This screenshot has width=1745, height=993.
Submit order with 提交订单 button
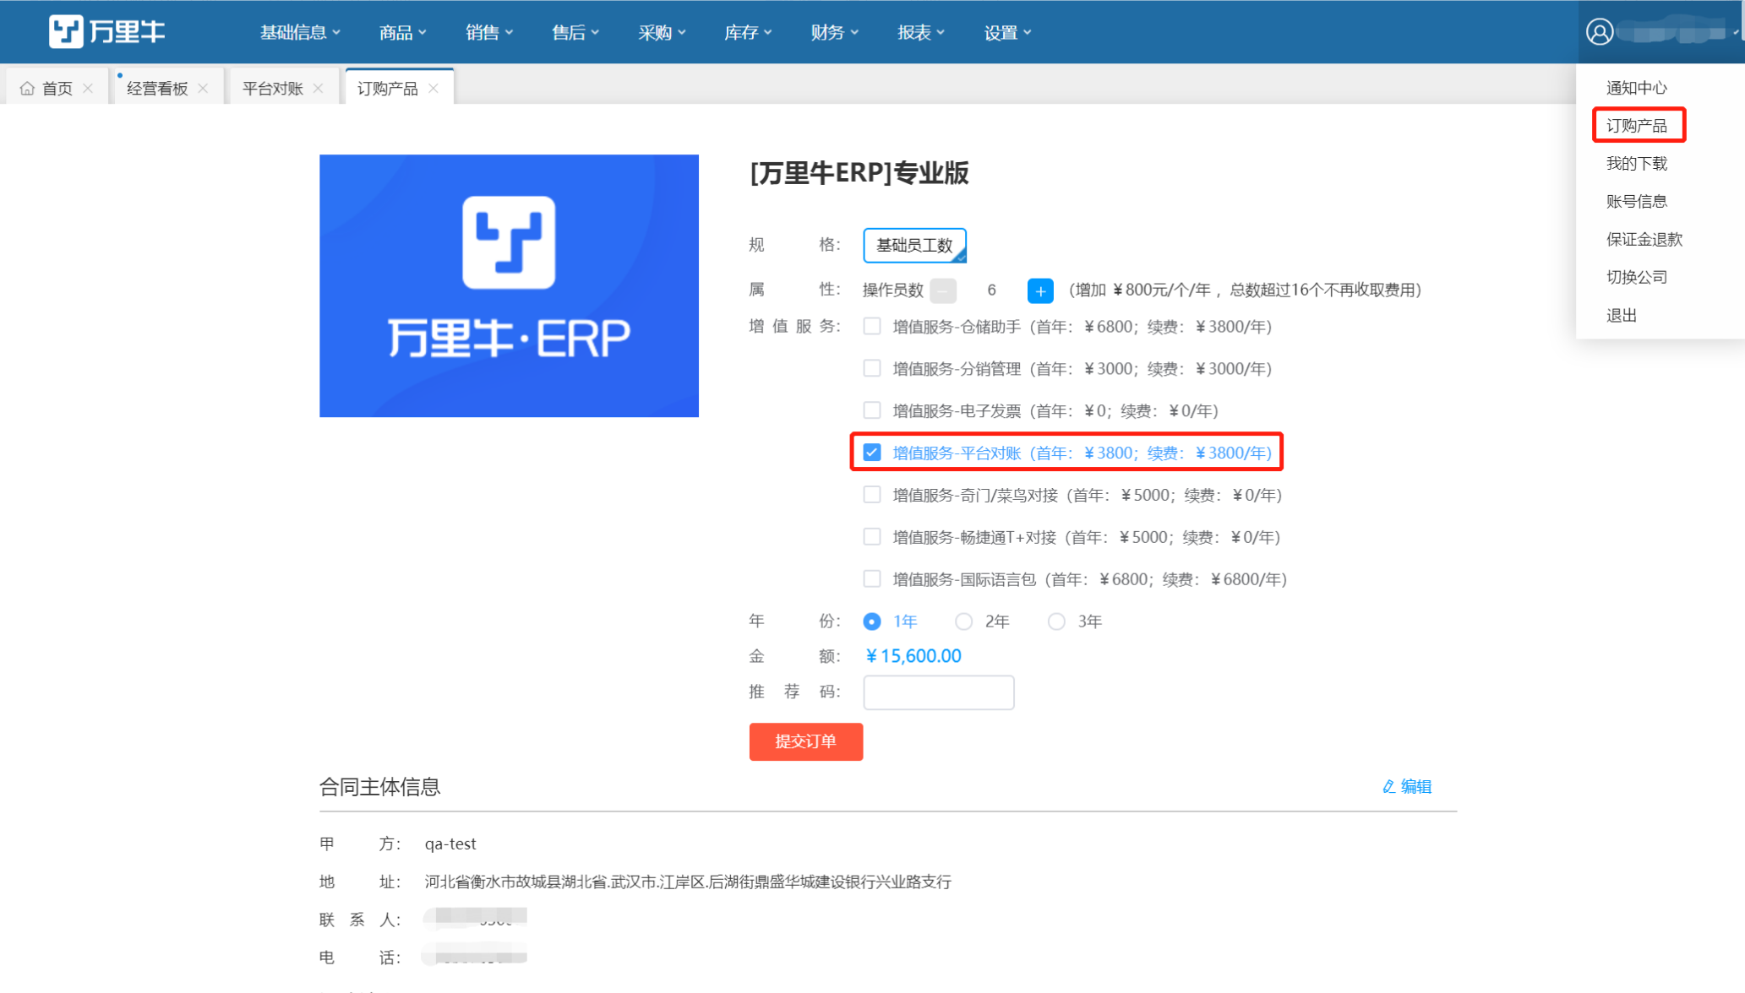tap(805, 741)
